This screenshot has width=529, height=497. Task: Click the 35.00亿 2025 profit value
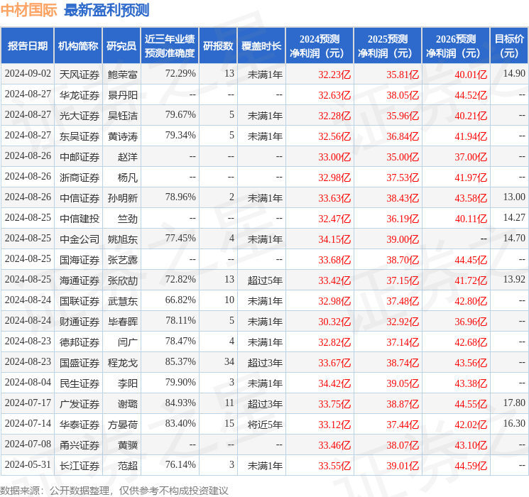[403, 157]
